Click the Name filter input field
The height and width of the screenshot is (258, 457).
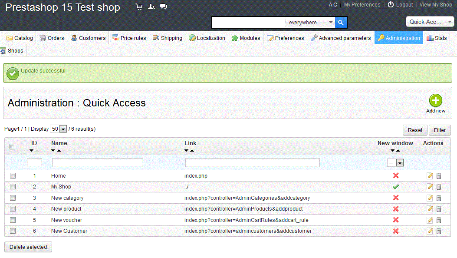tap(97, 163)
